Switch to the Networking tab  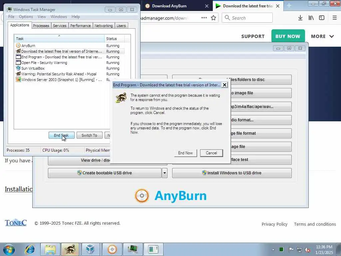104,25
